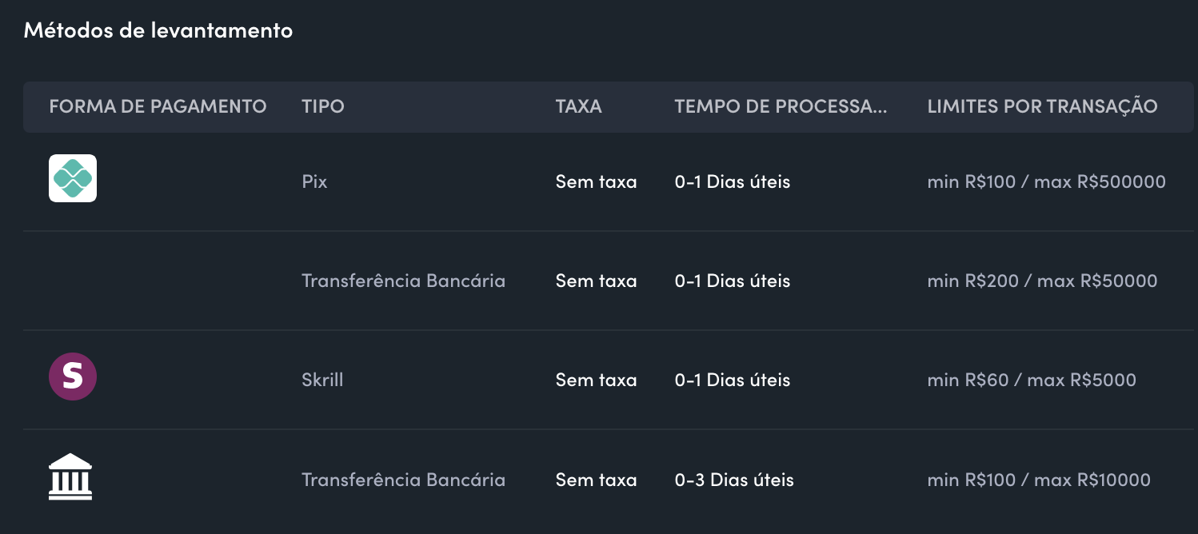
Task: Click the "0-3 Dias úteis" processing time
Action: pos(734,480)
